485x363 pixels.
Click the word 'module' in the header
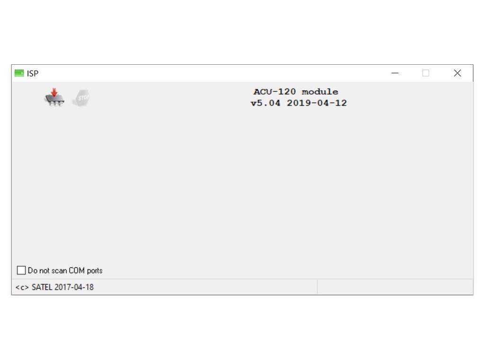coord(320,92)
